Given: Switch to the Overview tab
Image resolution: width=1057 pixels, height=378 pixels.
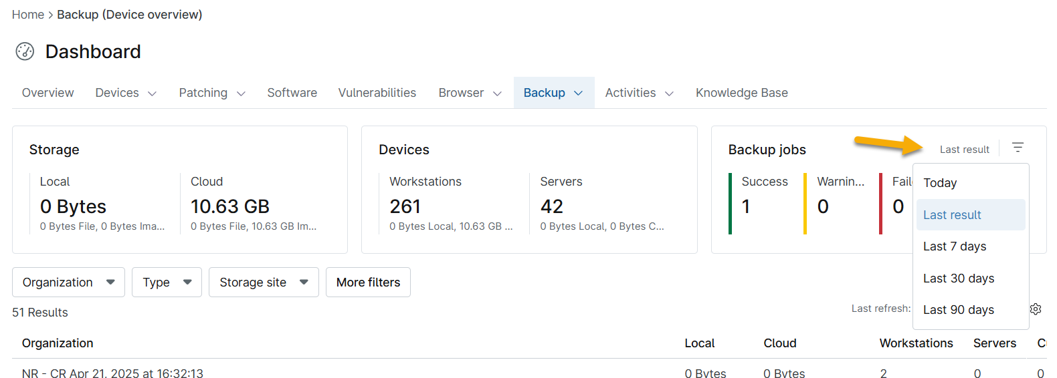Looking at the screenshot, I should point(47,93).
